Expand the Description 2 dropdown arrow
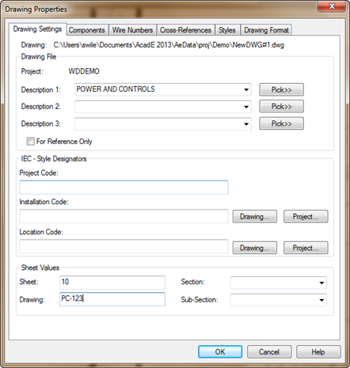This screenshot has width=350, height=368. 246,107
